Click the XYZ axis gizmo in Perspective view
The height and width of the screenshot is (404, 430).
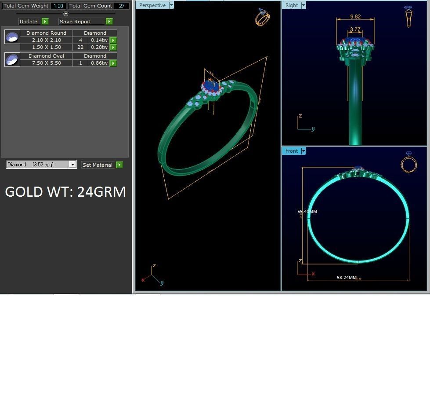pos(152,275)
